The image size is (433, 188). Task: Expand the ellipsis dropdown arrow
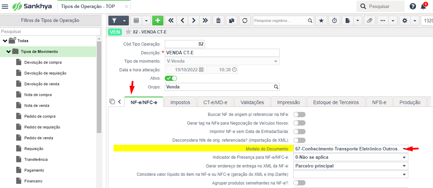[393, 21]
